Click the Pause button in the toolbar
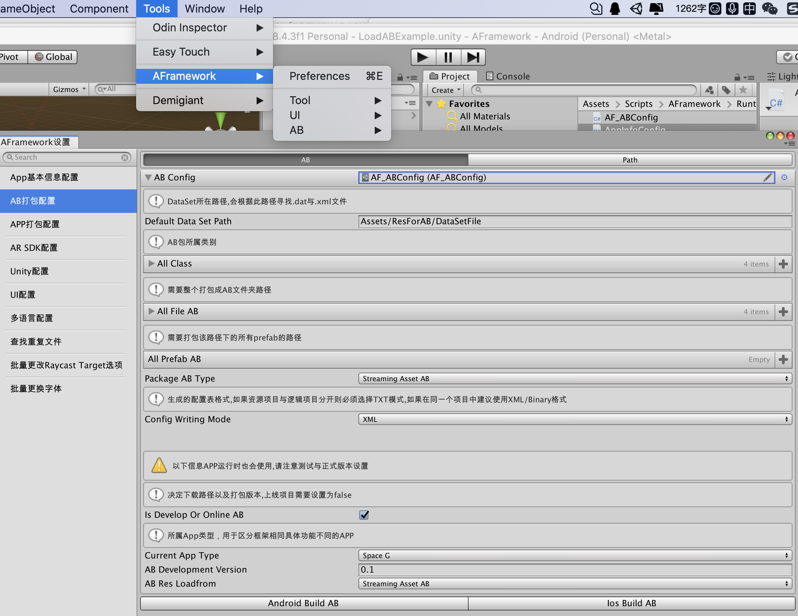 448,58
